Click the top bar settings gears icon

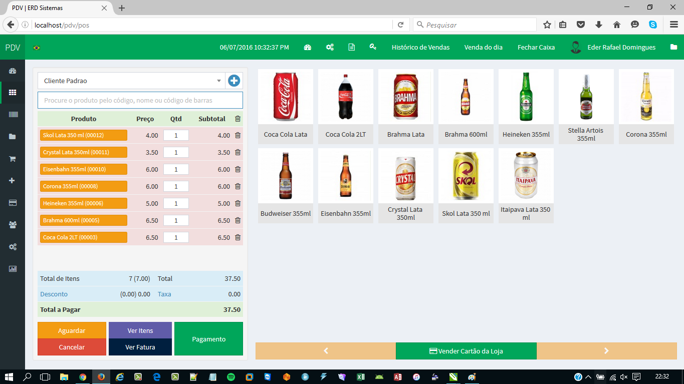330,47
